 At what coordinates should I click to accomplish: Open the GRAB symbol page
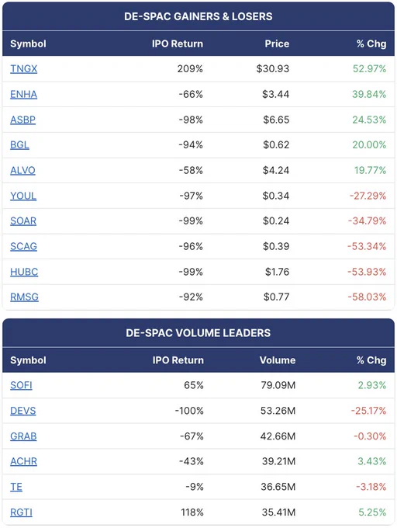tap(23, 436)
